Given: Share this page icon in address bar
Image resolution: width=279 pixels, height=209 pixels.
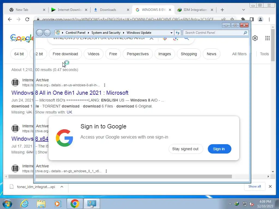Looking at the screenshot, I should [x=223, y=19].
